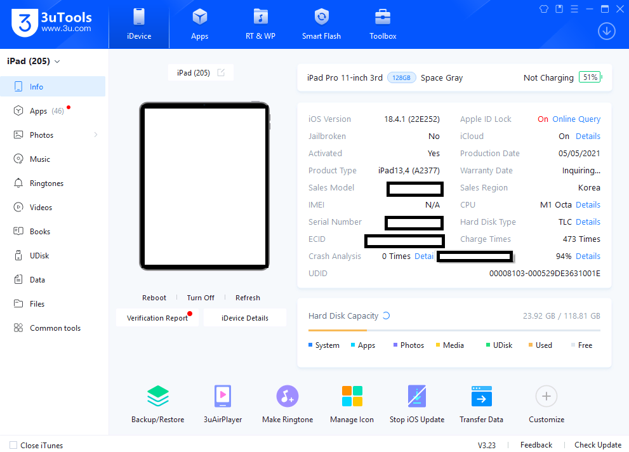This screenshot has width=629, height=452.
Task: Open the Transfer Data tool
Action: pyautogui.click(x=481, y=404)
